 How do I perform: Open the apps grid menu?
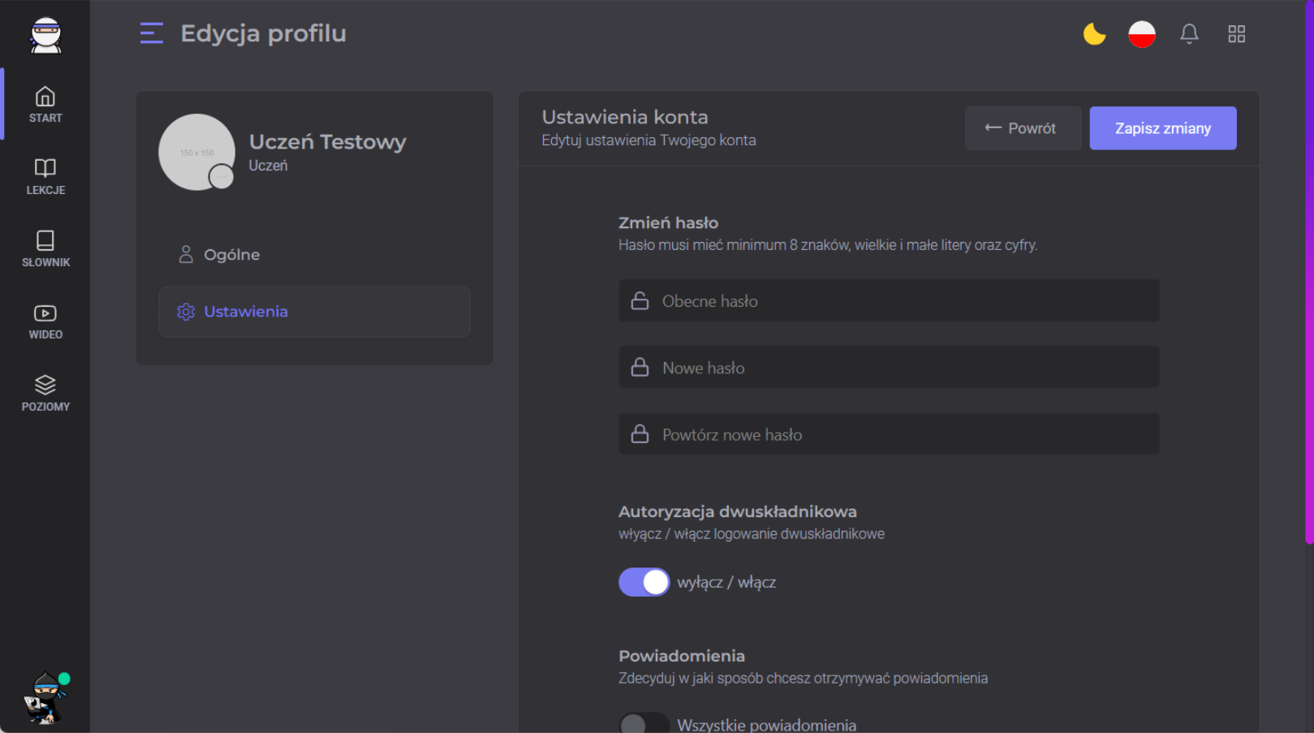[1236, 34]
